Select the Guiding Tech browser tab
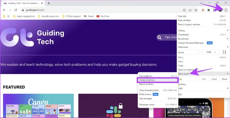Image resolution: width=230 pixels, height=118 pixels. pos(23,3)
